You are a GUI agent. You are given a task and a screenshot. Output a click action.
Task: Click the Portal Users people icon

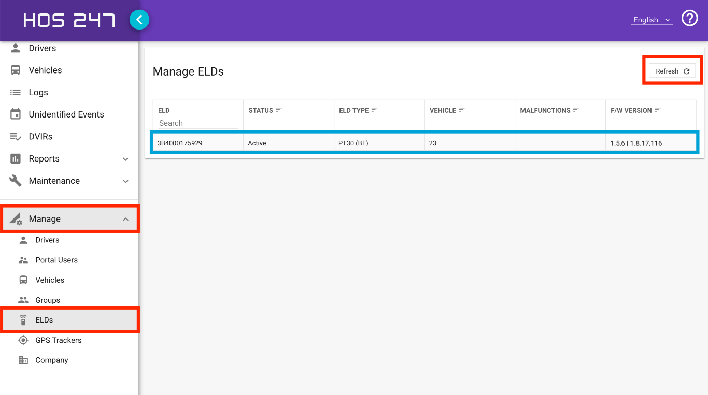(23, 260)
